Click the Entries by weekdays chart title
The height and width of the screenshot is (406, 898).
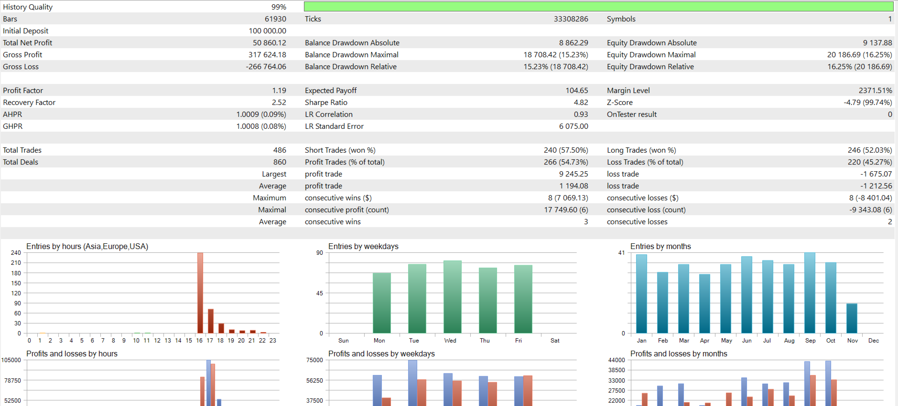(x=363, y=246)
